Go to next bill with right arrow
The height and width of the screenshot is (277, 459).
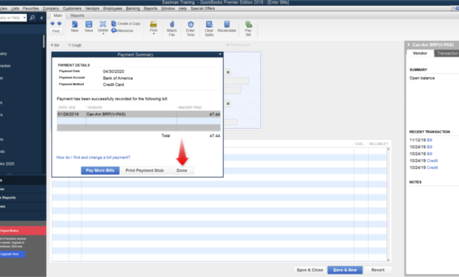point(60,24)
